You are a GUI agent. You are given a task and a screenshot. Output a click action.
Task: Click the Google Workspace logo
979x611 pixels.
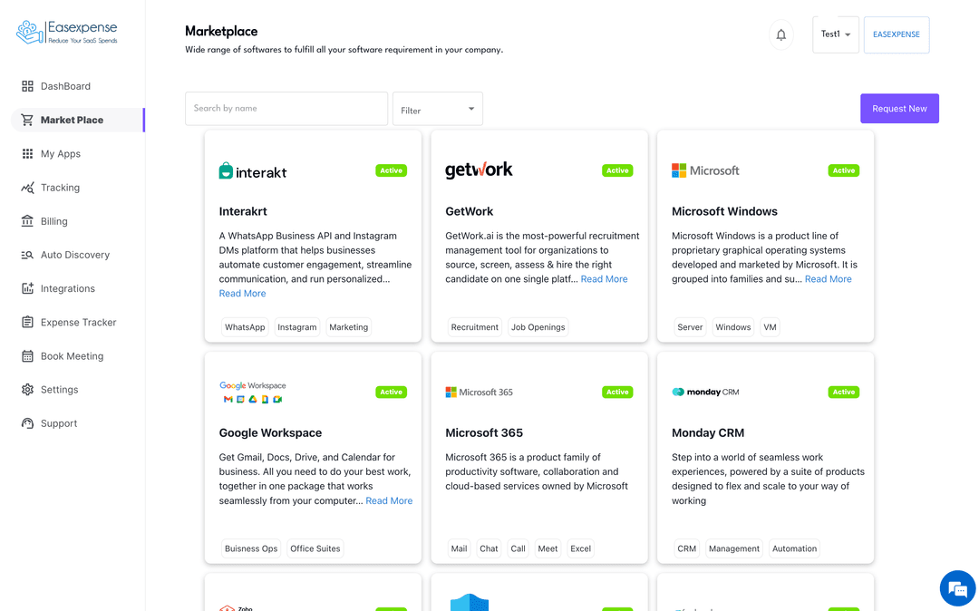coord(253,392)
